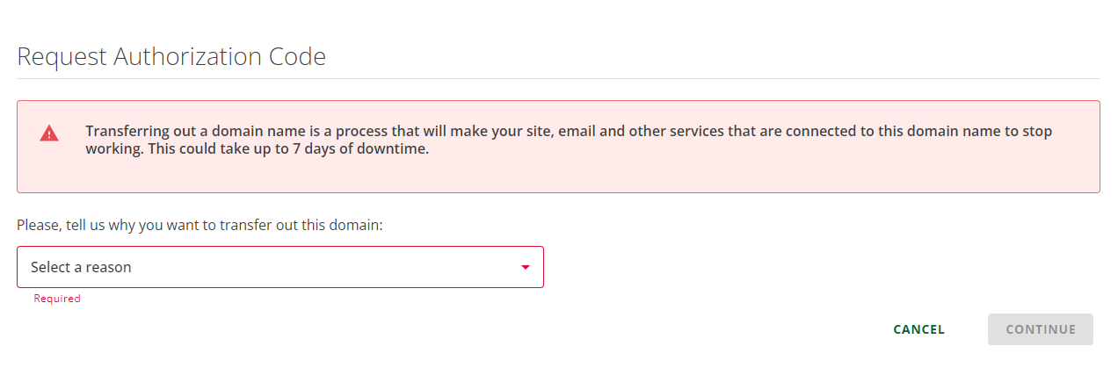Click the "Select a reason" placeholder text
The width and height of the screenshot is (1118, 368).
[x=81, y=267]
